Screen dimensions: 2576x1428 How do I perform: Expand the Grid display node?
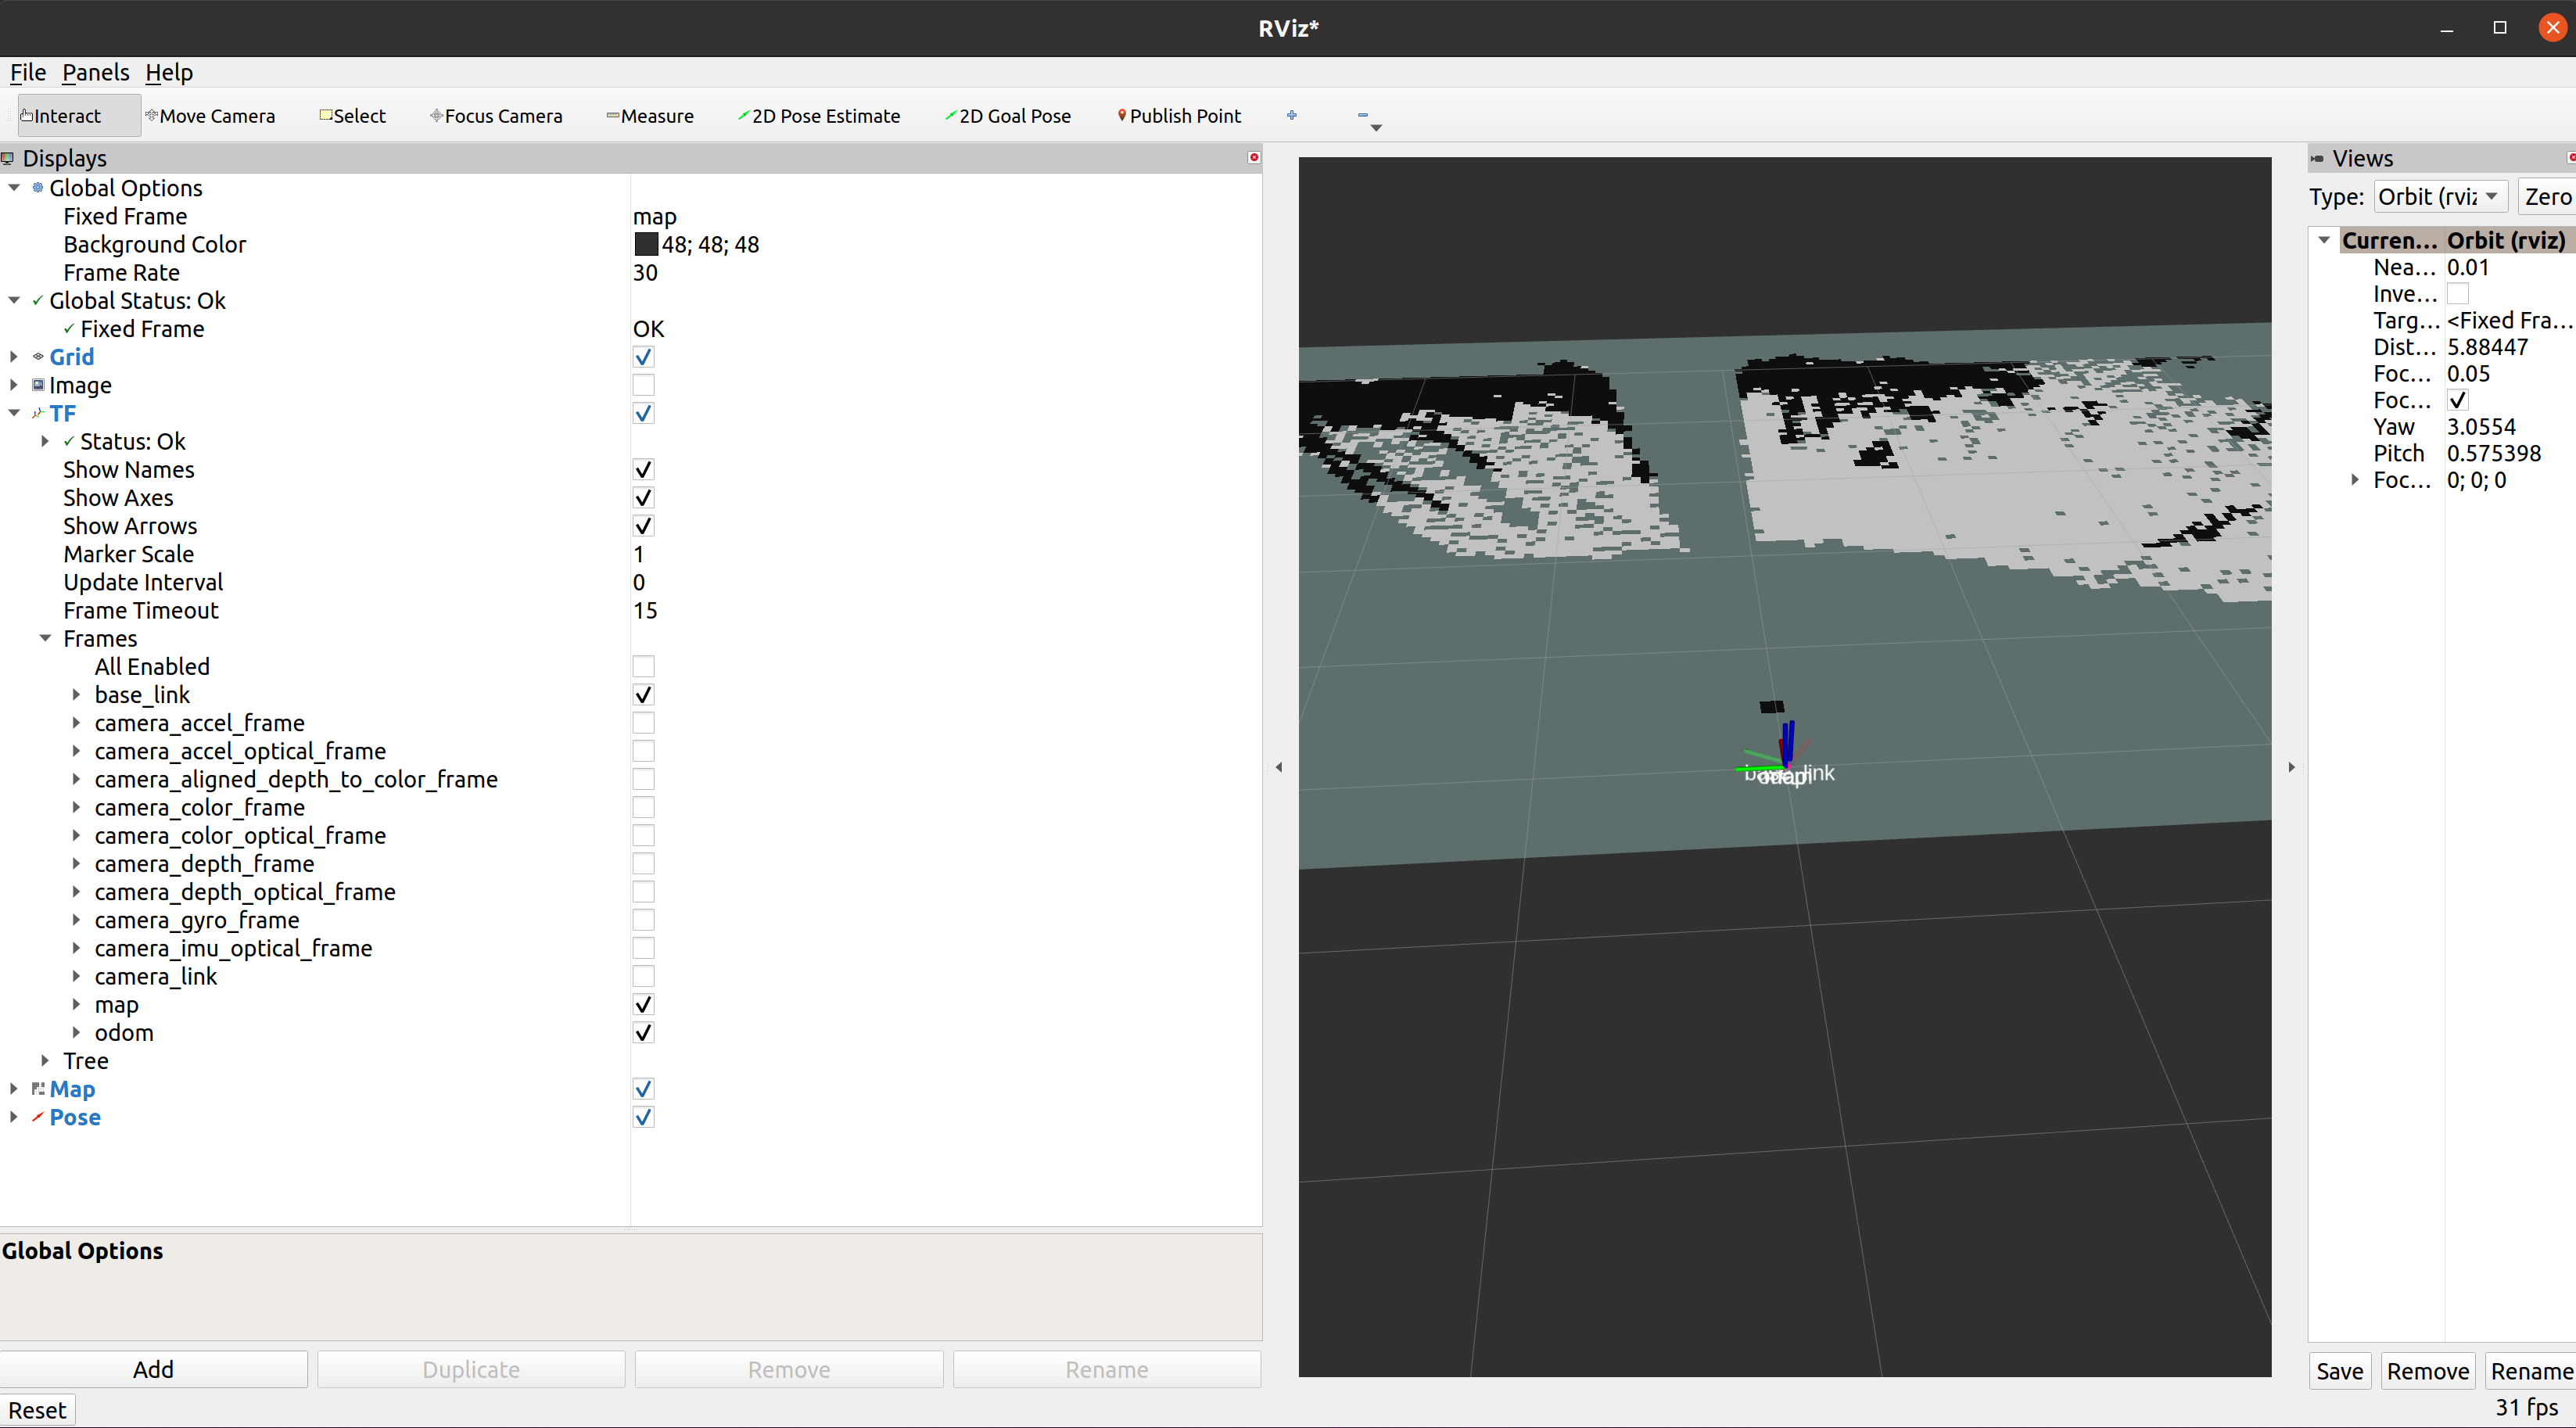(x=14, y=356)
